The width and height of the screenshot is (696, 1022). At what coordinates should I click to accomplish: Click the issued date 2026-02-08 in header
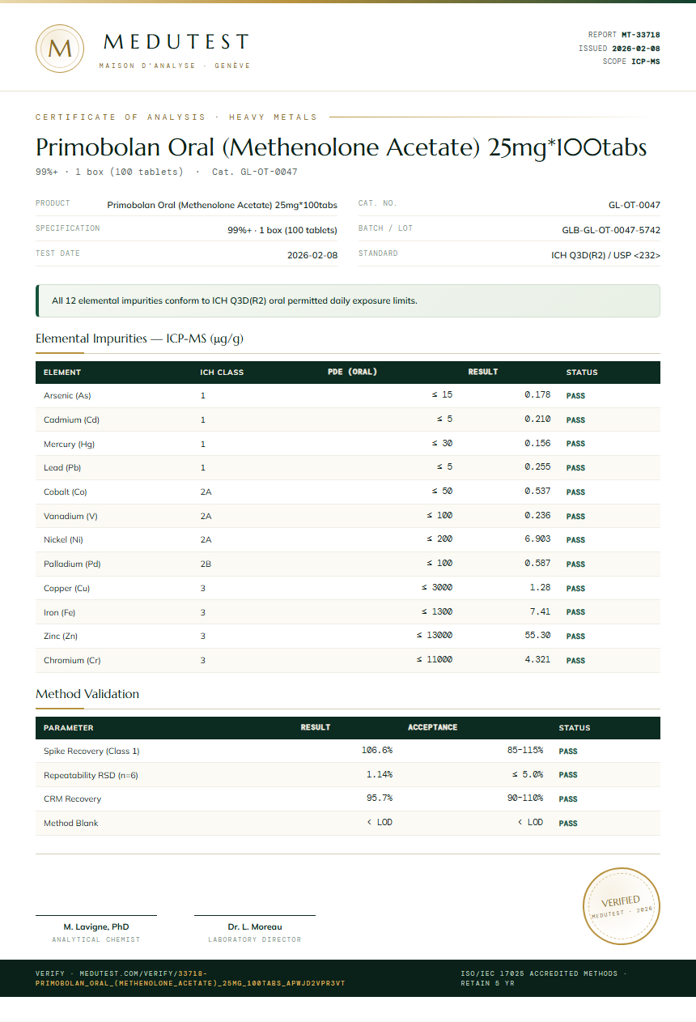(635, 49)
